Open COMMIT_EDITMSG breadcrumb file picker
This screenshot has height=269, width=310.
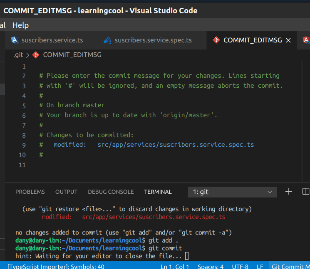tap(72, 55)
